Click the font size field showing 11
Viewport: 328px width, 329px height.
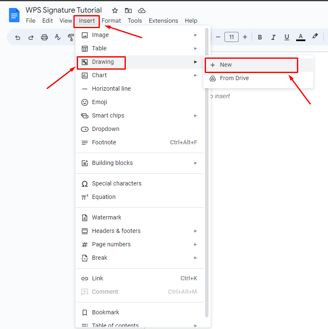click(232, 37)
